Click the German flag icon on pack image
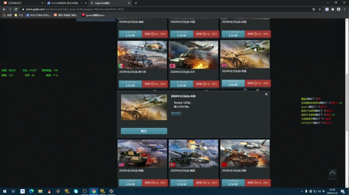349x195 pixels. click(x=173, y=165)
